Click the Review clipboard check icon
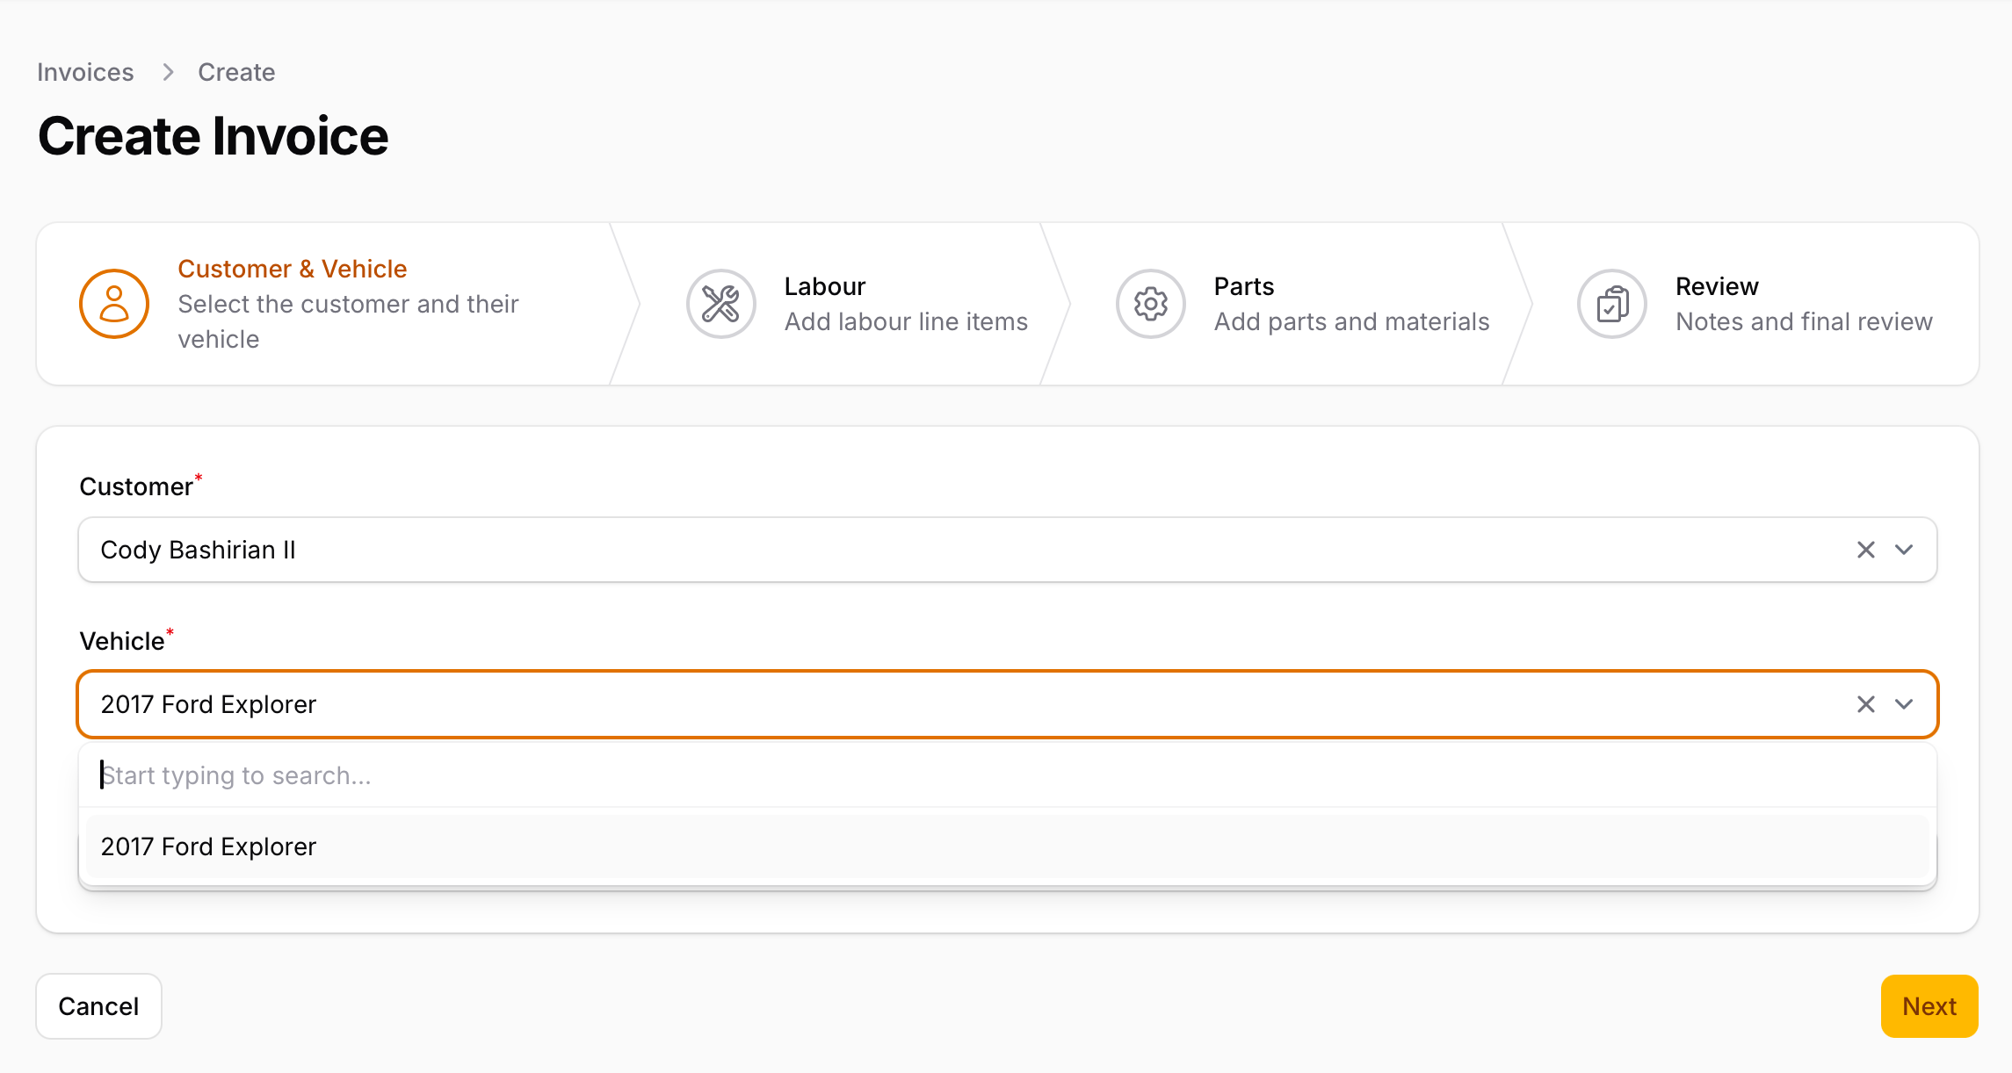This screenshot has width=2012, height=1073. pyautogui.click(x=1611, y=304)
